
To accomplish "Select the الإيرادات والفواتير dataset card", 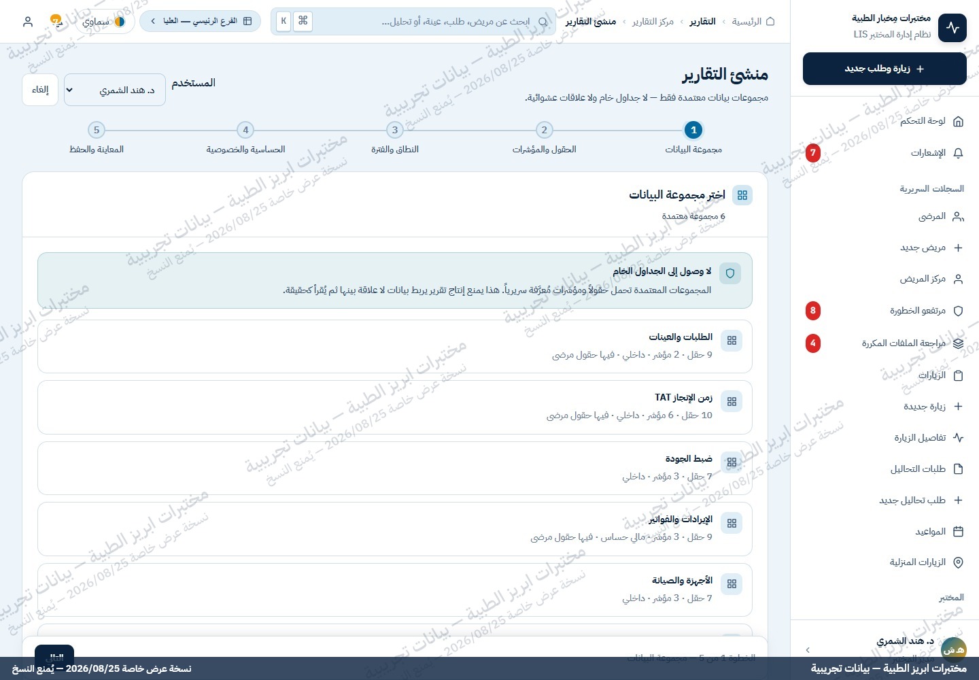I will tap(395, 529).
